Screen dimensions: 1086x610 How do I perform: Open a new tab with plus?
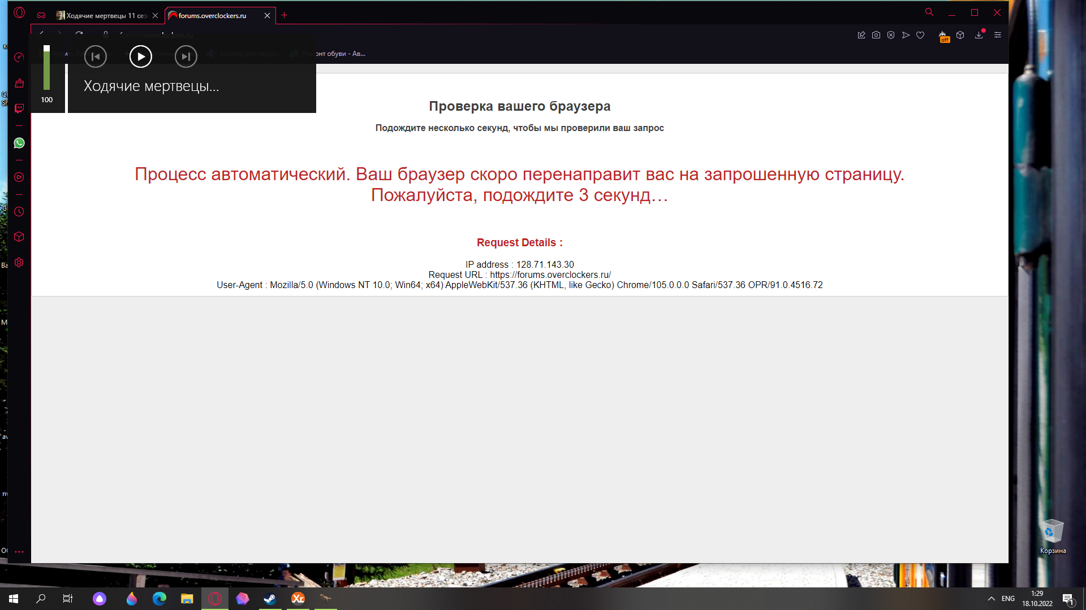click(x=285, y=15)
